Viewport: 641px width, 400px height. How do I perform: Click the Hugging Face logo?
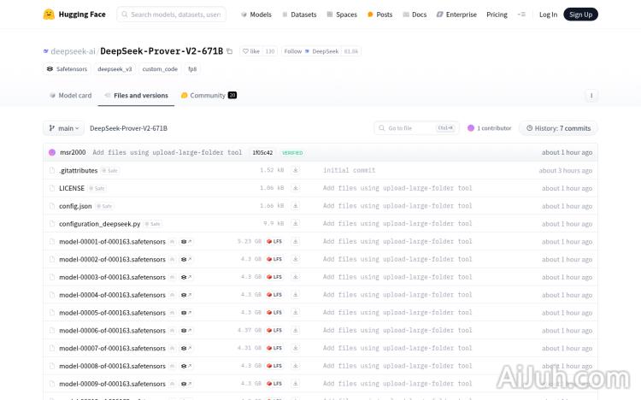pos(74,15)
